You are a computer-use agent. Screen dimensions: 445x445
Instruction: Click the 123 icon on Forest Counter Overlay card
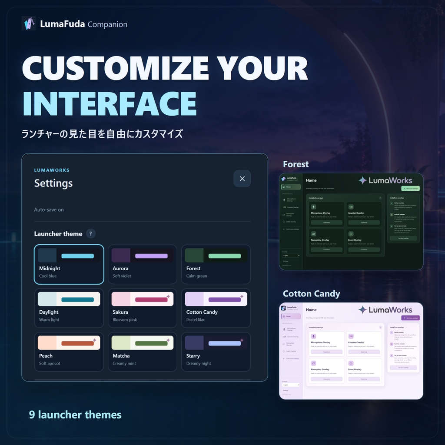[351, 207]
